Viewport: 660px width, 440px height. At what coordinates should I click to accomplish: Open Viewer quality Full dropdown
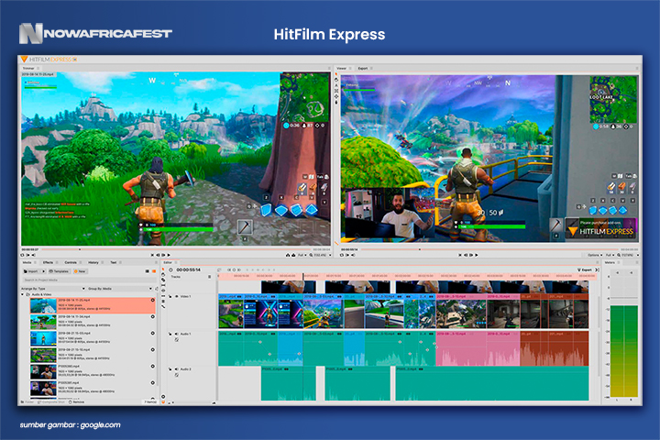pos(609,255)
